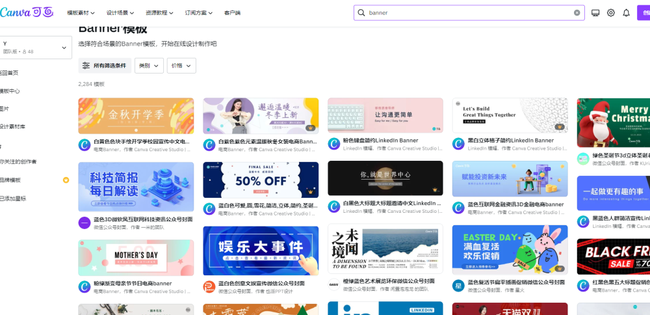Open the 科技简报每日解读 template thumbnail
650x315 pixels.
(136, 187)
